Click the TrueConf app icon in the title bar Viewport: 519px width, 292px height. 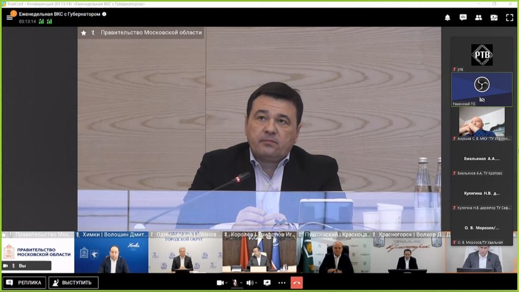pos(4,4)
